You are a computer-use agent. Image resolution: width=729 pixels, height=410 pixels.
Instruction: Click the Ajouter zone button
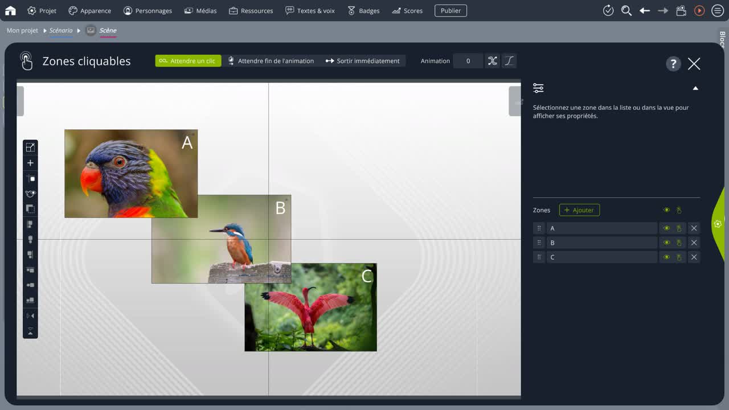coord(579,210)
